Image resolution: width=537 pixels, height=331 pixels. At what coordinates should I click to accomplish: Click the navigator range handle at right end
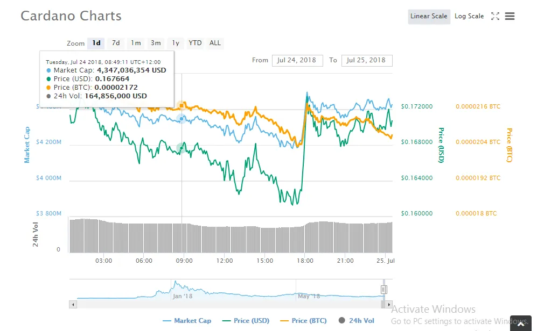click(384, 290)
